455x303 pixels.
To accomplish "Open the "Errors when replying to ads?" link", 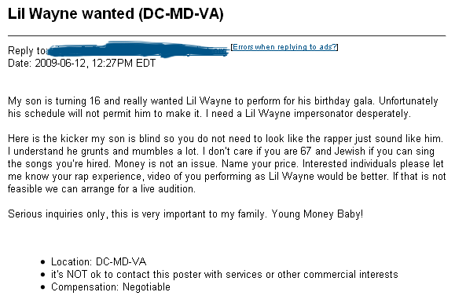I will (x=284, y=47).
